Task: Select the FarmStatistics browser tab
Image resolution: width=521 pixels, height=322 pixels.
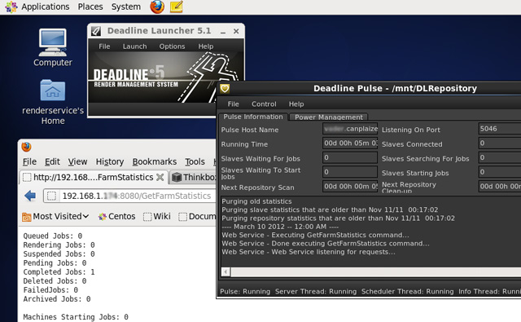Action: pos(94,177)
